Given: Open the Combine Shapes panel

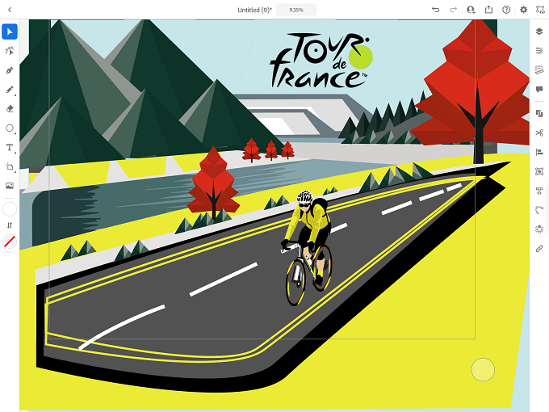Looking at the screenshot, I should (539, 114).
